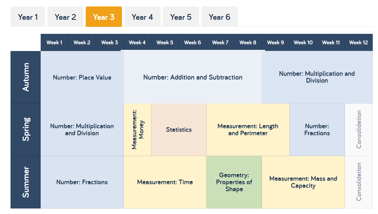Select Autumn Multiplication and Division block

[x=317, y=77]
